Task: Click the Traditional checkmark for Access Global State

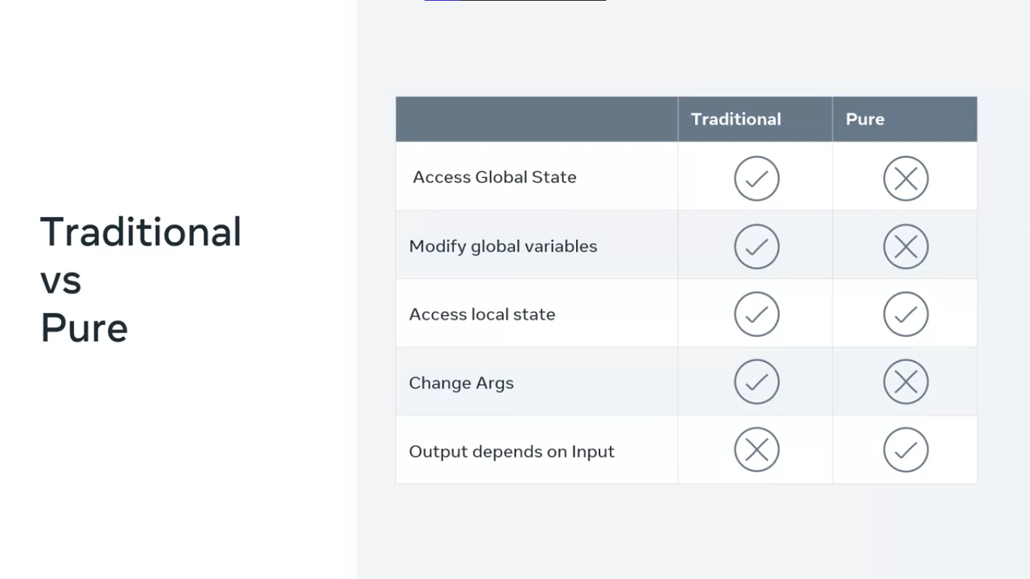Action: pyautogui.click(x=756, y=179)
